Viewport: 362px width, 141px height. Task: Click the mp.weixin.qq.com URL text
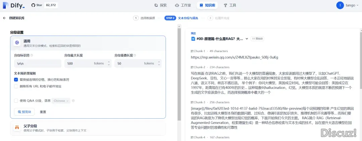tap(234, 57)
